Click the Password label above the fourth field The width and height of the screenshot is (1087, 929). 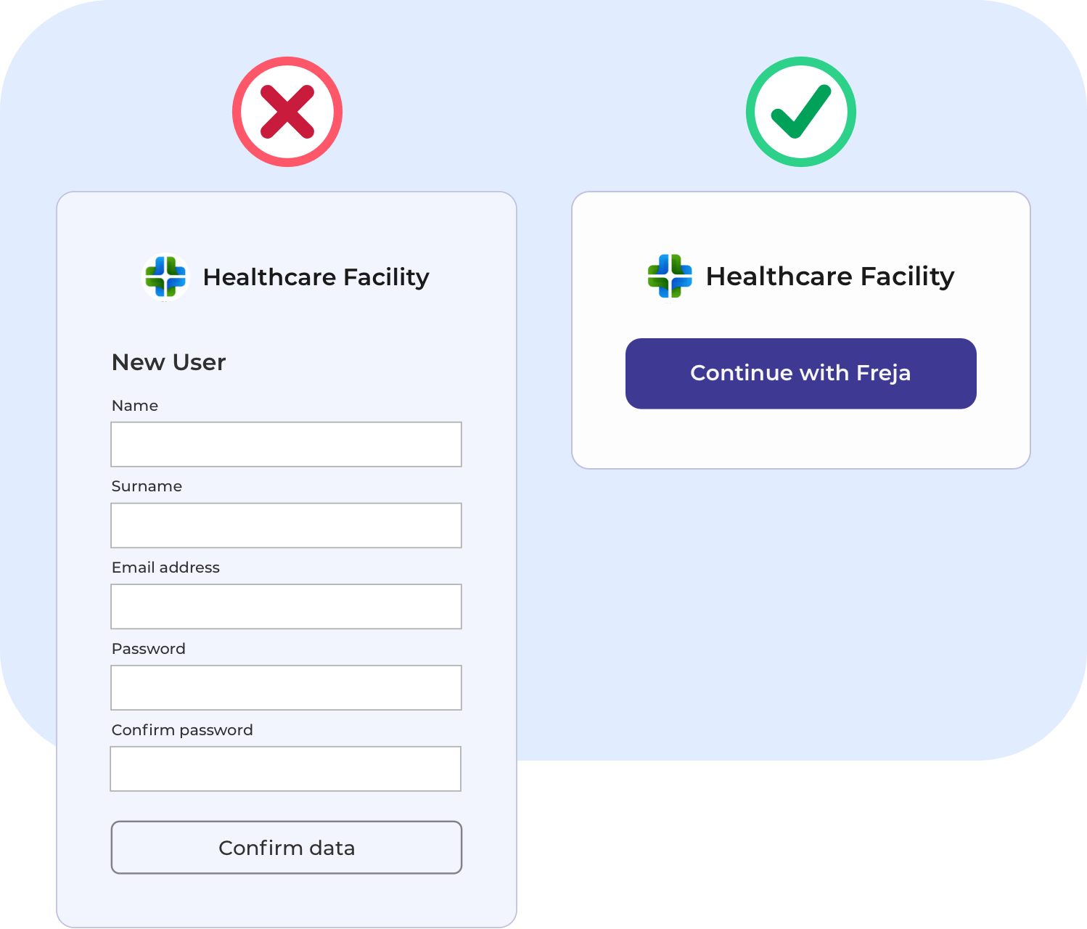point(149,649)
